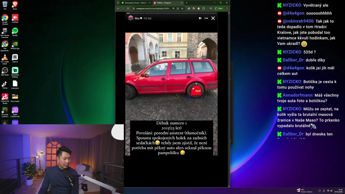345x194 pixels.
Task: Click the browser vertical scrollbar
Action: click(229, 100)
